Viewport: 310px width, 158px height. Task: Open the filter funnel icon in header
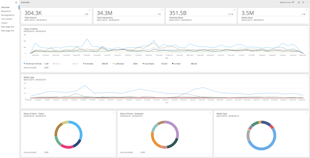pos(303,2)
